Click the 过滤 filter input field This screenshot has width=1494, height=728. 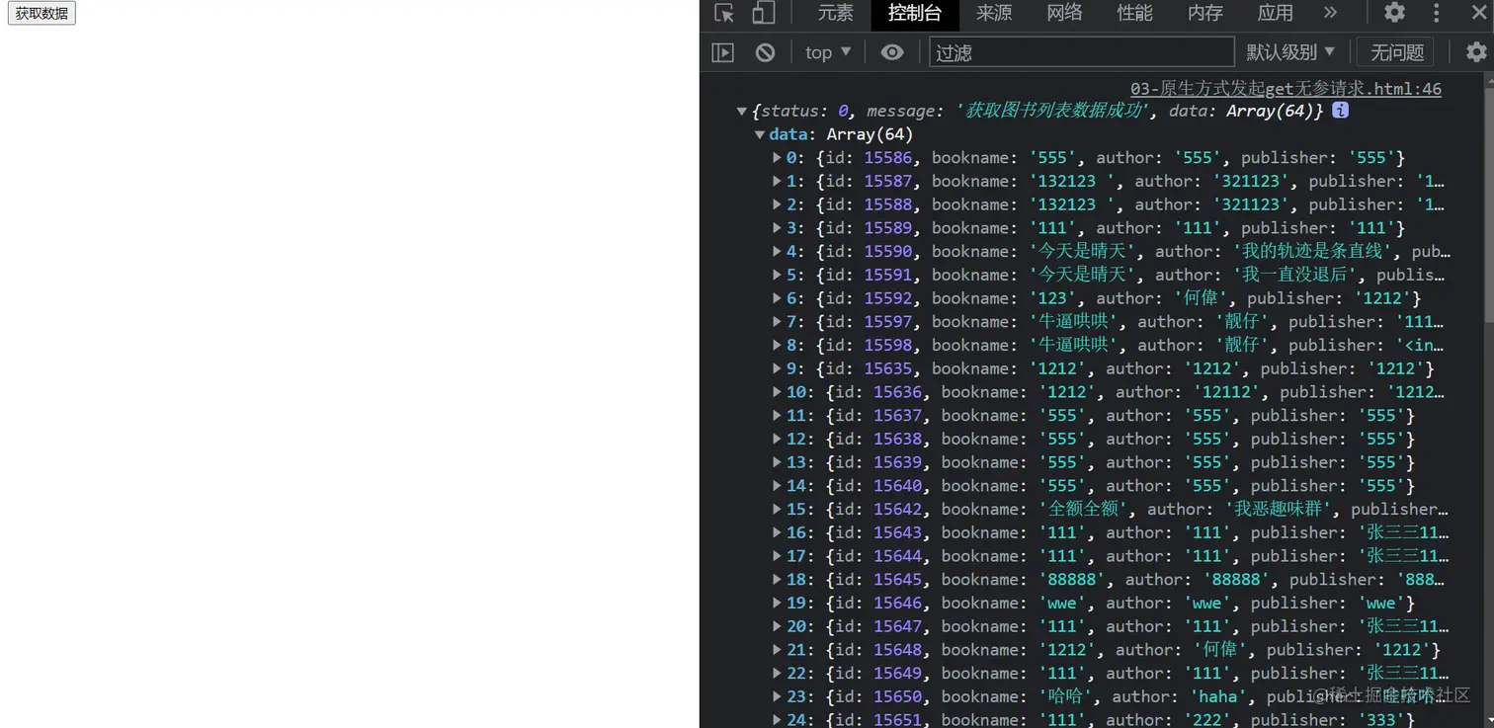click(x=1082, y=52)
